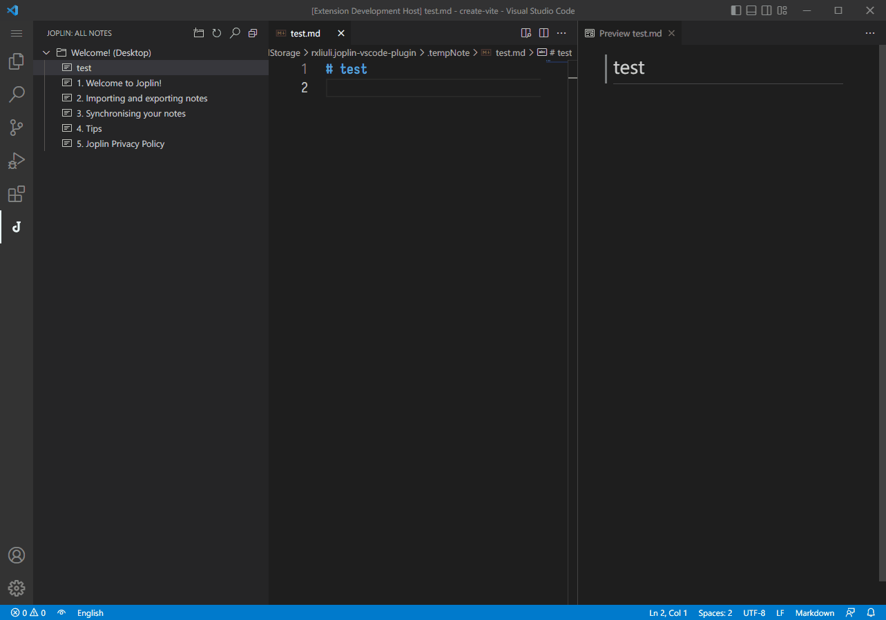This screenshot has height=620, width=886.
Task: Open the Source Control view
Action: pyautogui.click(x=17, y=128)
